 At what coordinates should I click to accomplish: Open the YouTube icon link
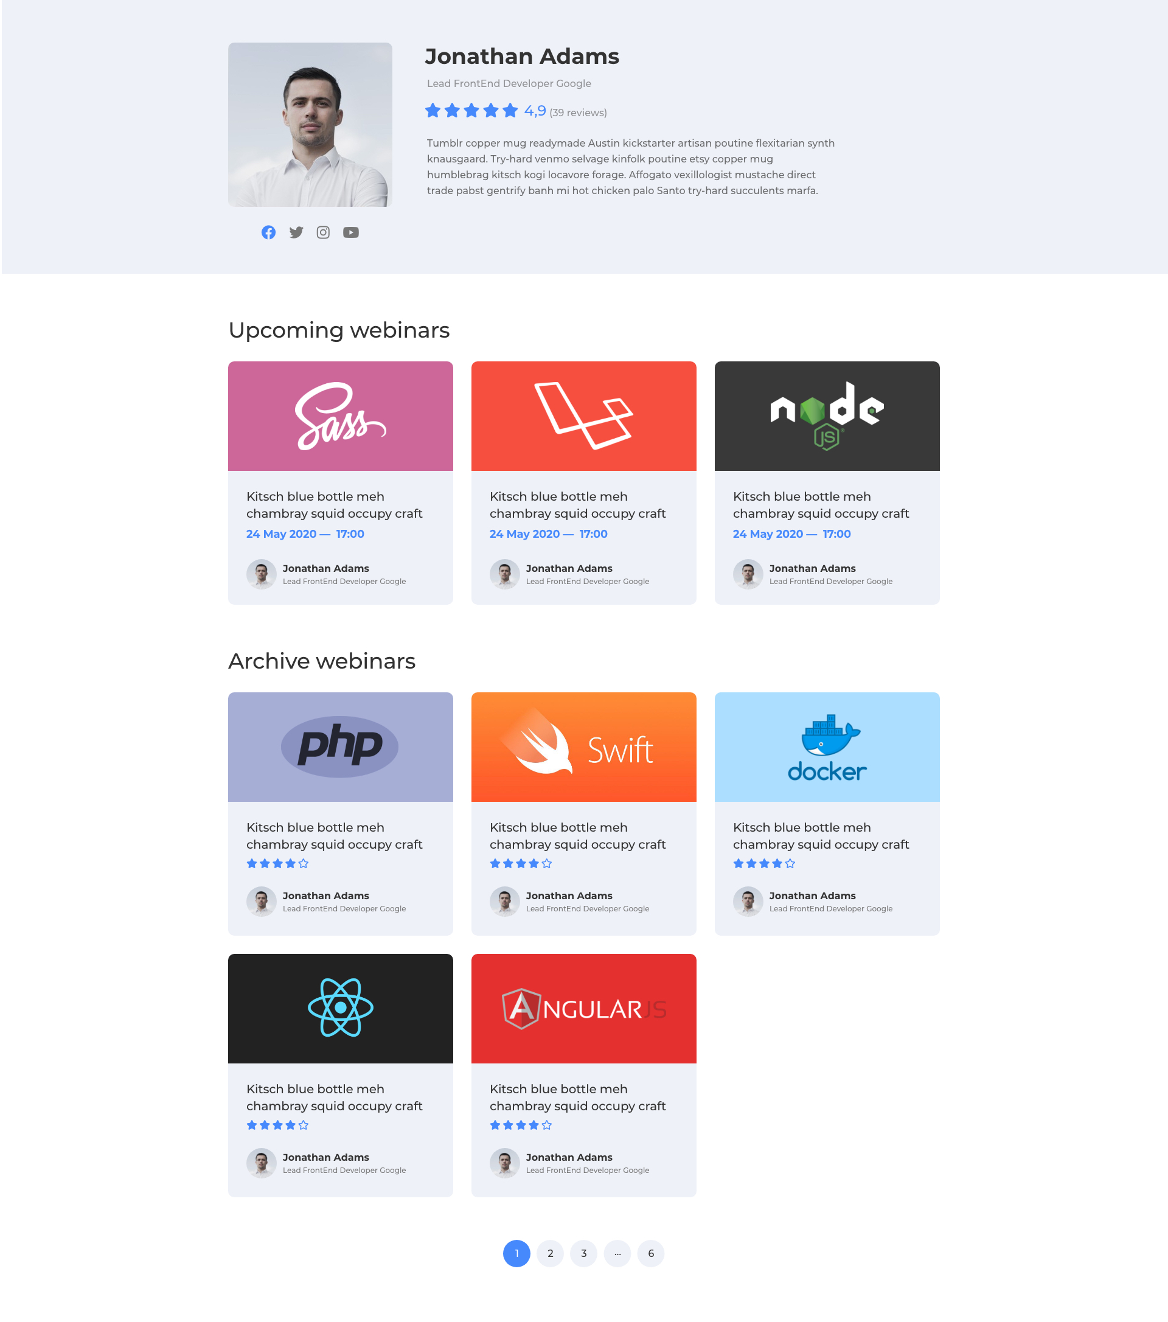[x=351, y=232]
